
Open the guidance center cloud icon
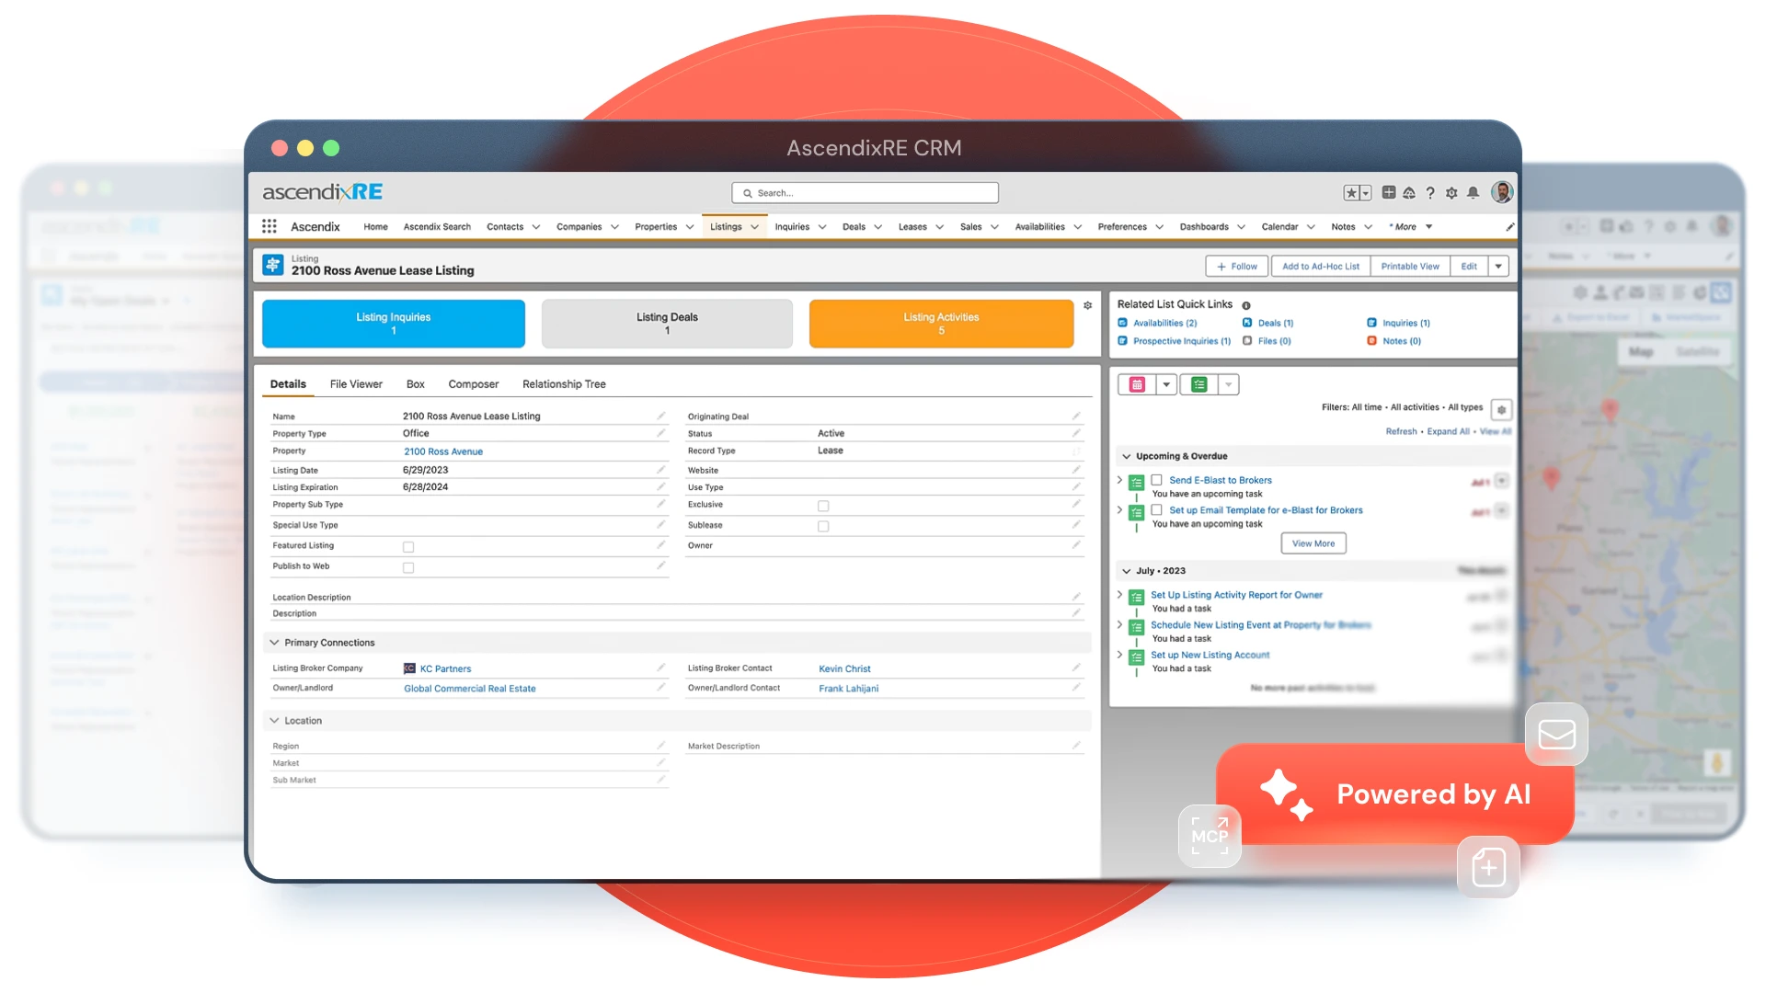(1409, 193)
